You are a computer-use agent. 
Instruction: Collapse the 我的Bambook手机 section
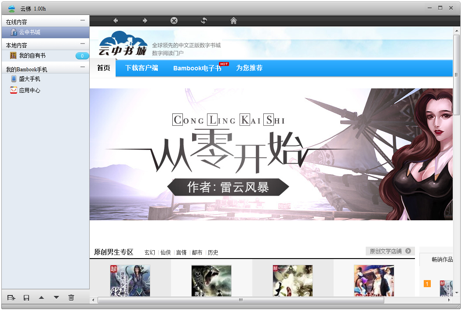82,67
